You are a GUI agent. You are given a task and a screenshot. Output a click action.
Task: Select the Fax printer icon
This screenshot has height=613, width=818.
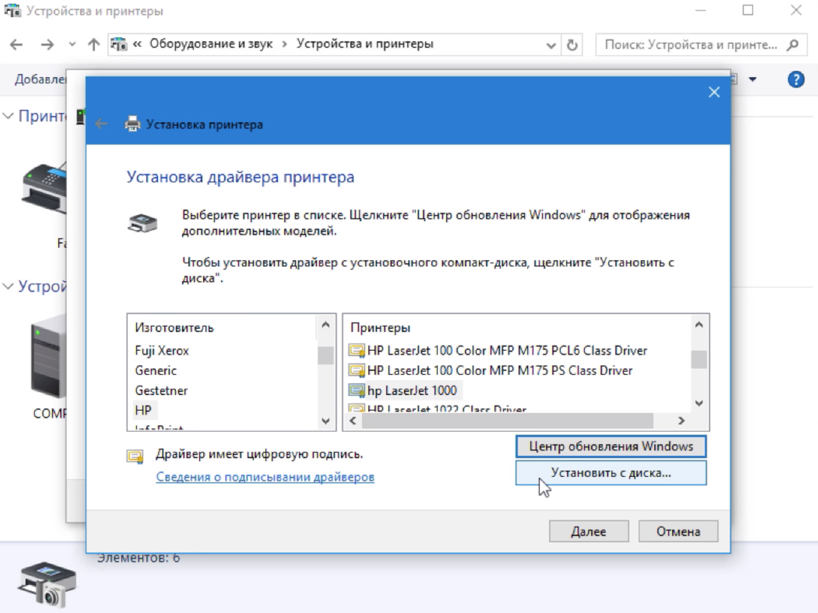coord(45,187)
